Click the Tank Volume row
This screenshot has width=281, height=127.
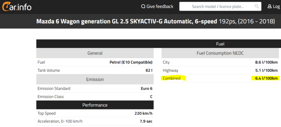pos(95,71)
